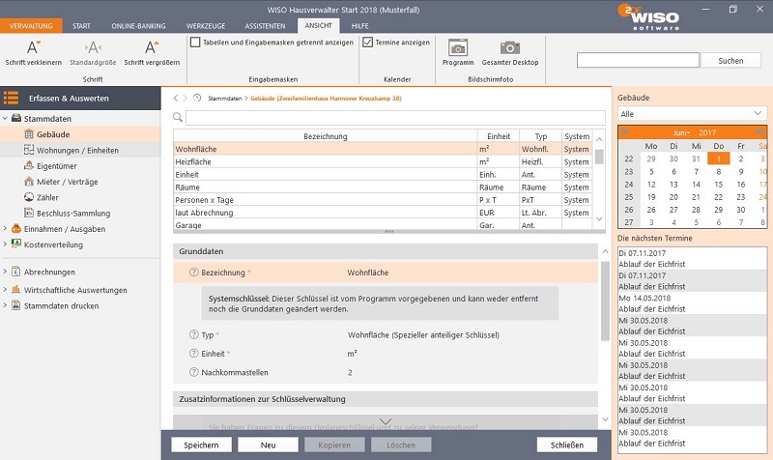Screen dimensions: 773x460
Task: Expand the Zusatzinformationen chevron section
Action: point(386,421)
